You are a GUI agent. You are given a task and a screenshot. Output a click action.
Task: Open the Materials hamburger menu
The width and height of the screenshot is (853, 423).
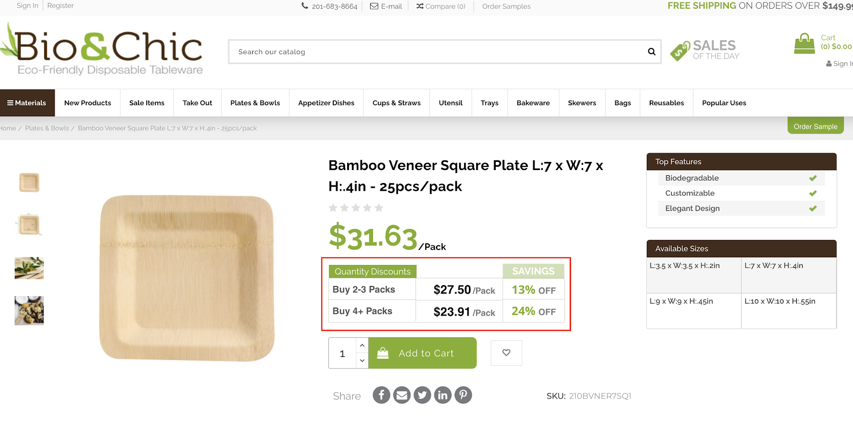(x=27, y=103)
